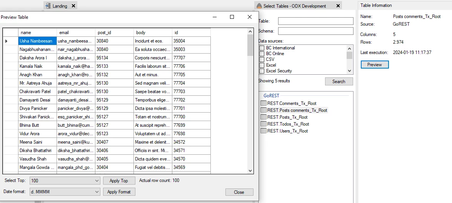Click the Schema input field
Image resolution: width=452 pixels, height=203 pixels.
[x=316, y=31]
